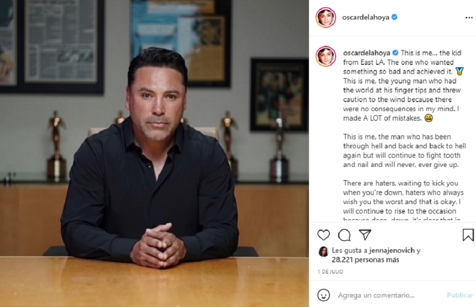Open jennajenovich profile from likes
This screenshot has width=476, height=307.
pyautogui.click(x=392, y=250)
